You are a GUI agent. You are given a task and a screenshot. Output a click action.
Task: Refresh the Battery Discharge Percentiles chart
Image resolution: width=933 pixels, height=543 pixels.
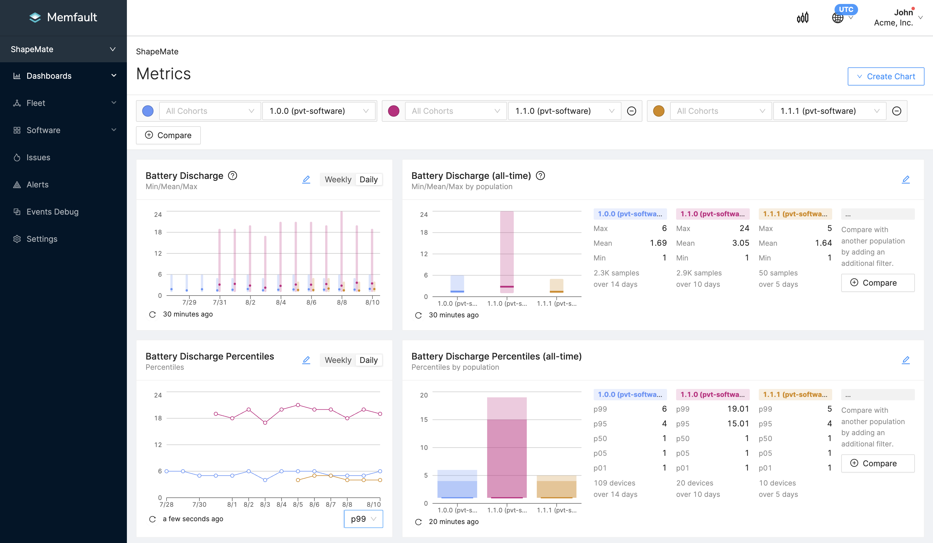point(152,519)
